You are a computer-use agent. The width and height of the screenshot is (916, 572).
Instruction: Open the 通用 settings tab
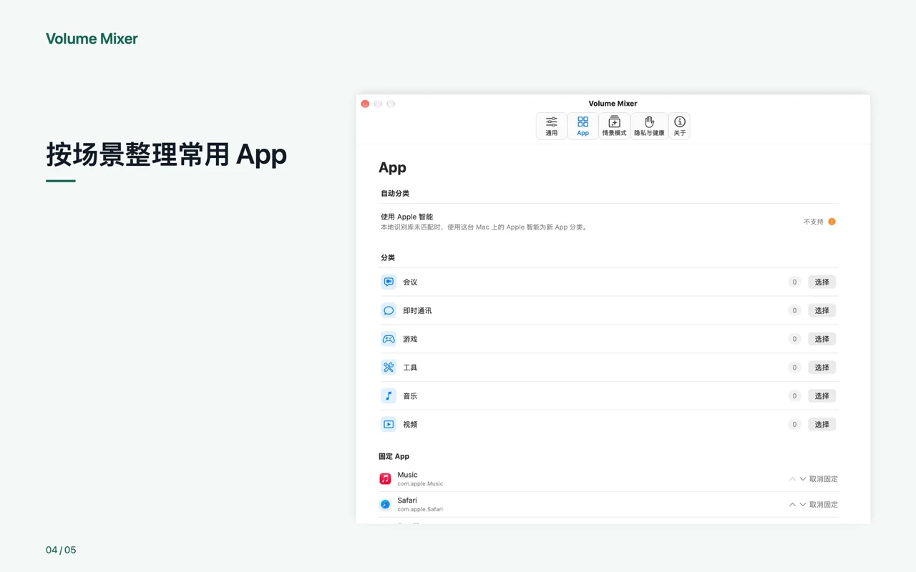pos(552,126)
